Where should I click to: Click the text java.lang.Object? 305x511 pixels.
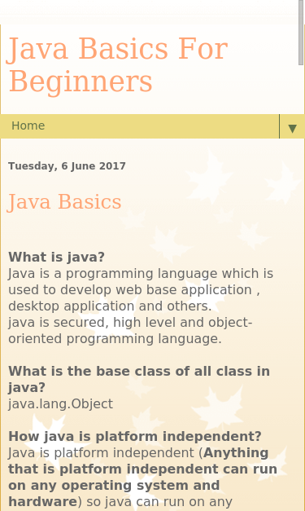click(x=60, y=403)
